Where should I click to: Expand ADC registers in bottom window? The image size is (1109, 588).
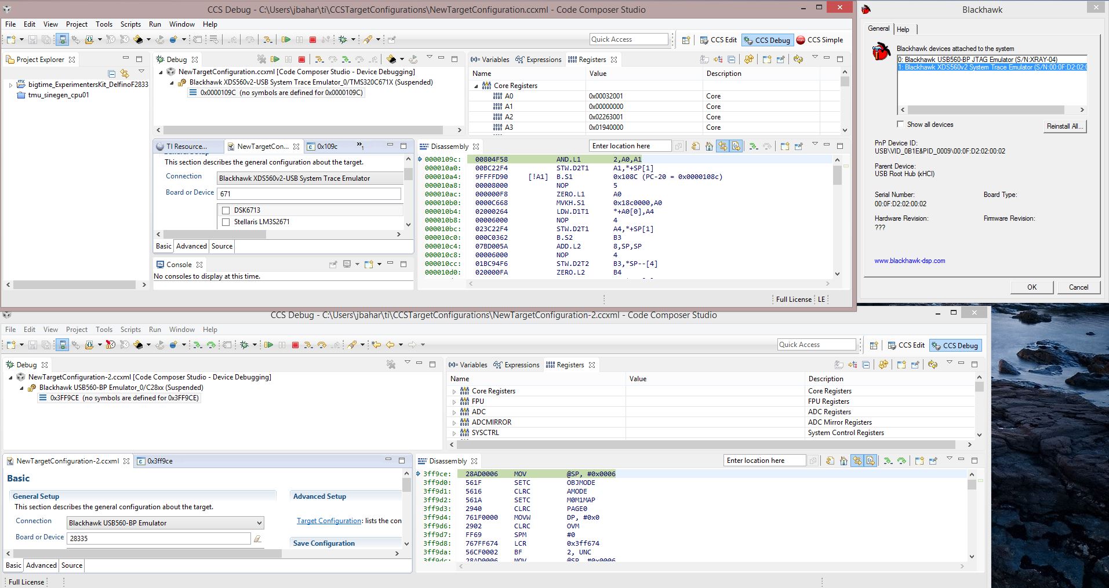click(x=454, y=412)
